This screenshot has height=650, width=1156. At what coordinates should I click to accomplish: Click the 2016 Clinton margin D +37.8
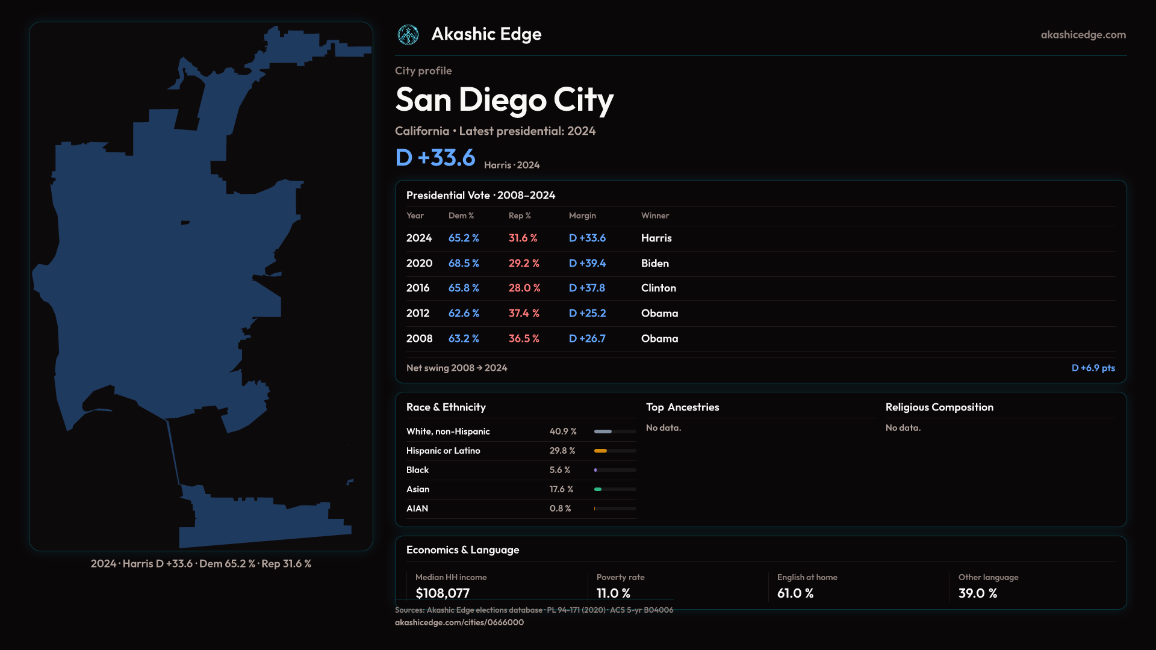586,288
